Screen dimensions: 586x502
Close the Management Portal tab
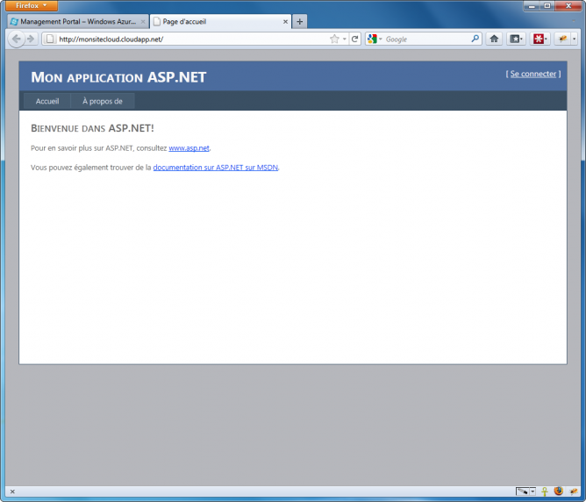[143, 22]
